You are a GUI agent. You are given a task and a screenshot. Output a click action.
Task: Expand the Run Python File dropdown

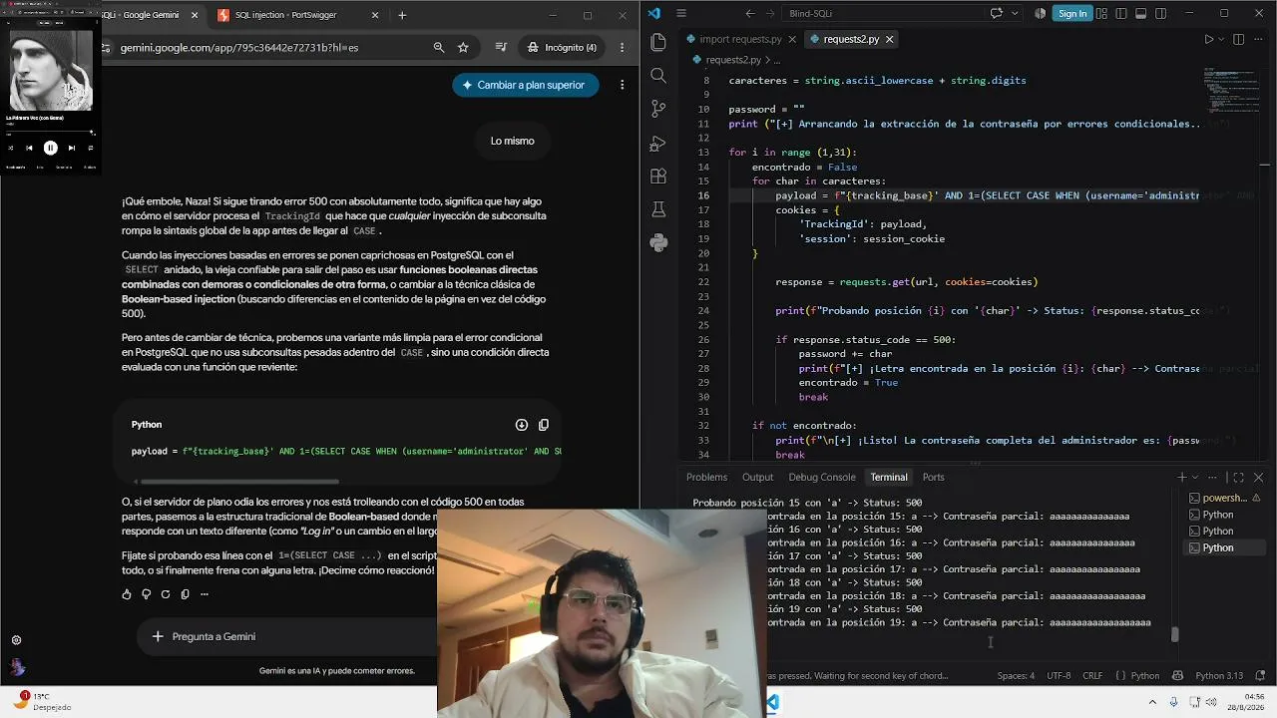(x=1222, y=39)
